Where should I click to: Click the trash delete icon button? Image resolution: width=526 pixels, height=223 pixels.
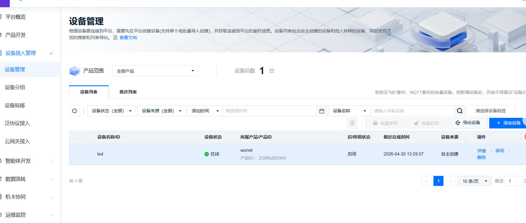click(352, 123)
